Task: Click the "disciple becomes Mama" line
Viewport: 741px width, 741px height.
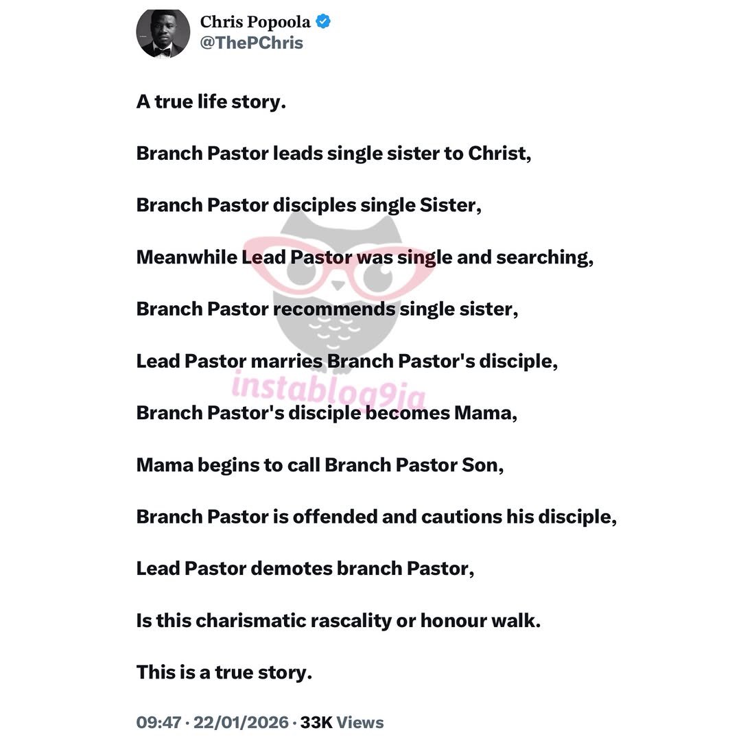Action: [327, 413]
